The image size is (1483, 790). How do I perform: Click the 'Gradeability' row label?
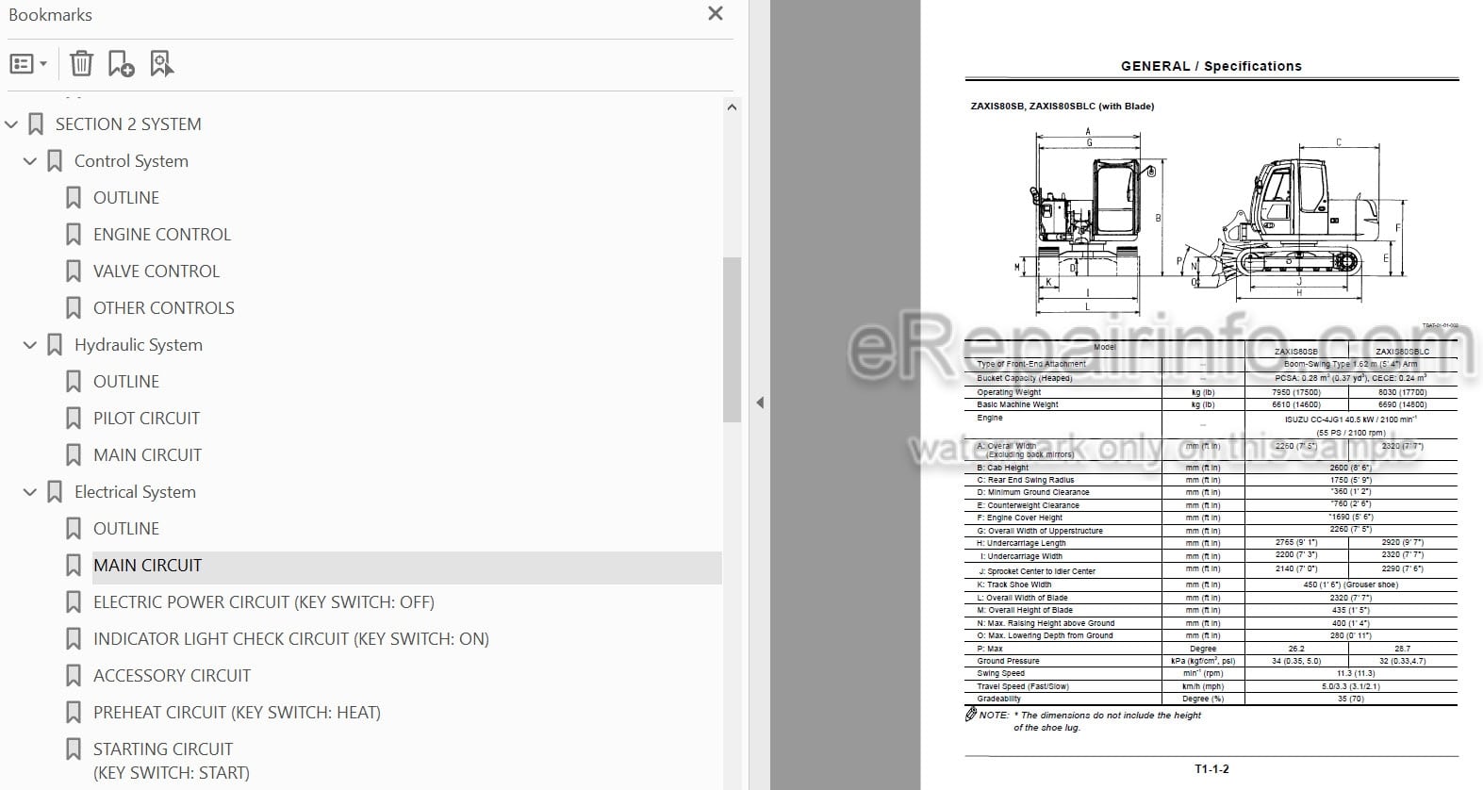click(998, 699)
